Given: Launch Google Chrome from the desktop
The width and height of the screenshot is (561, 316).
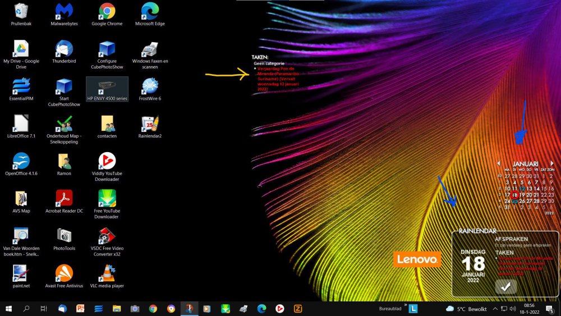Looking at the screenshot, I should (107, 11).
